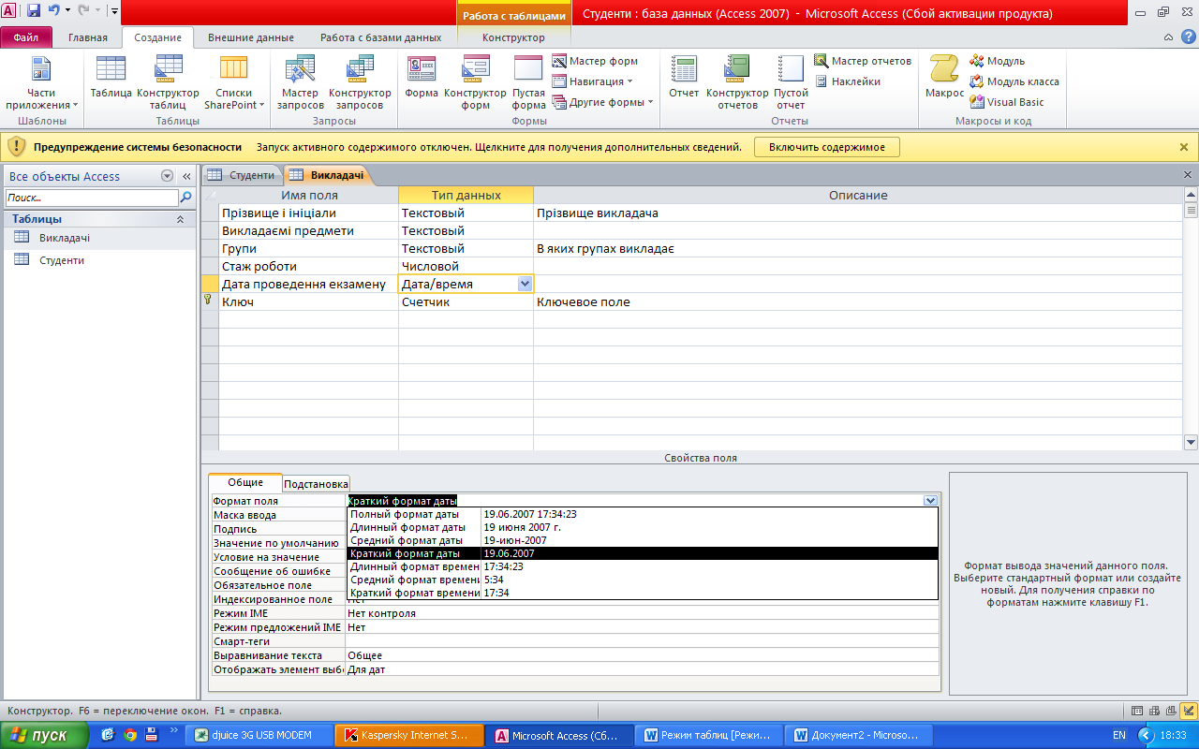
Task: Open the Visual Basic editor
Action: [x=1007, y=102]
